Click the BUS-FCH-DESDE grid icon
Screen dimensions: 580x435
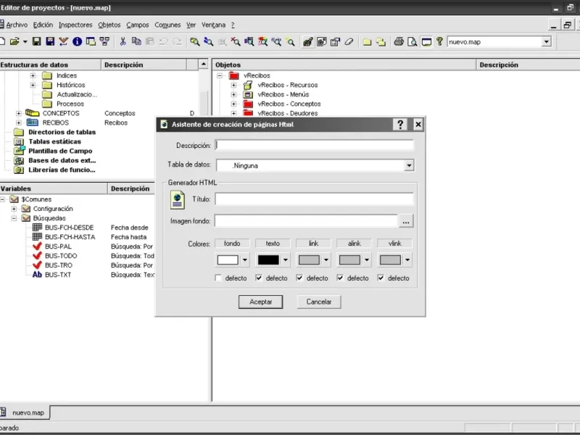coord(37,227)
